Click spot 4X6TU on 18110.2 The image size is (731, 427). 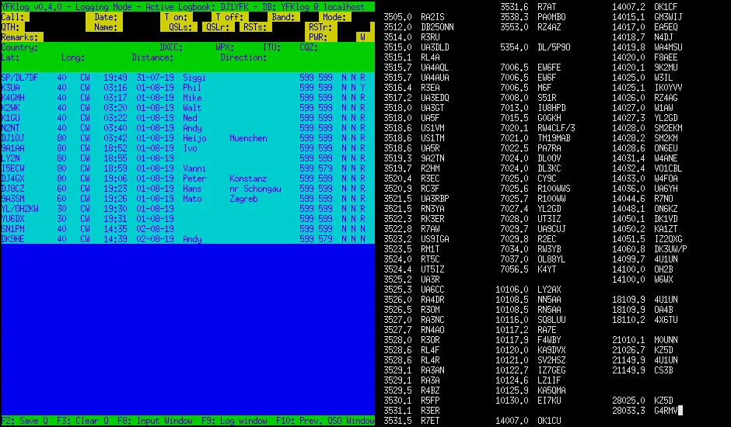[645, 320]
